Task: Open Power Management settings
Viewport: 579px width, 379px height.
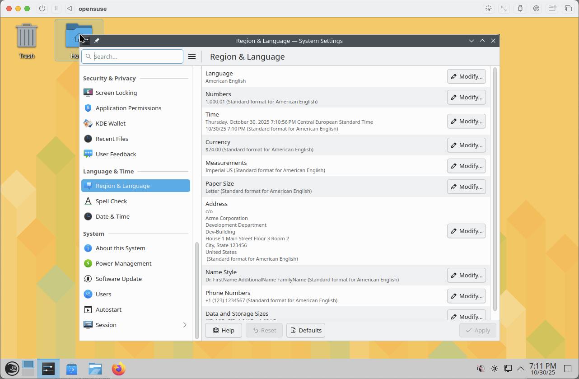Action: pos(123,263)
